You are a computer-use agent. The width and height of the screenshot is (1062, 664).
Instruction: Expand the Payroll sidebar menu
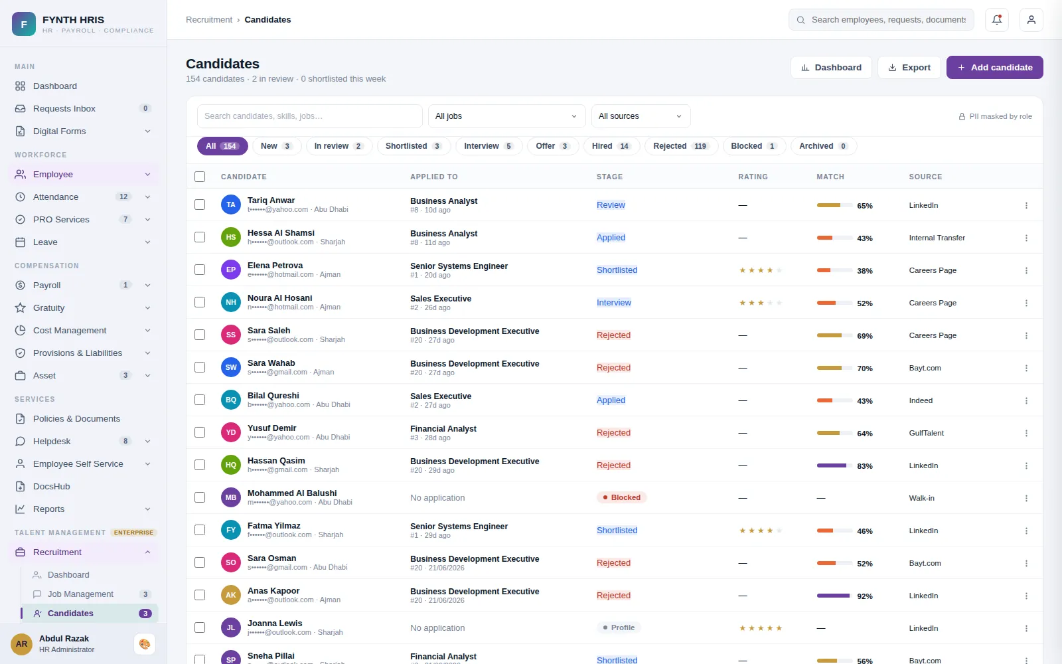[x=84, y=286]
